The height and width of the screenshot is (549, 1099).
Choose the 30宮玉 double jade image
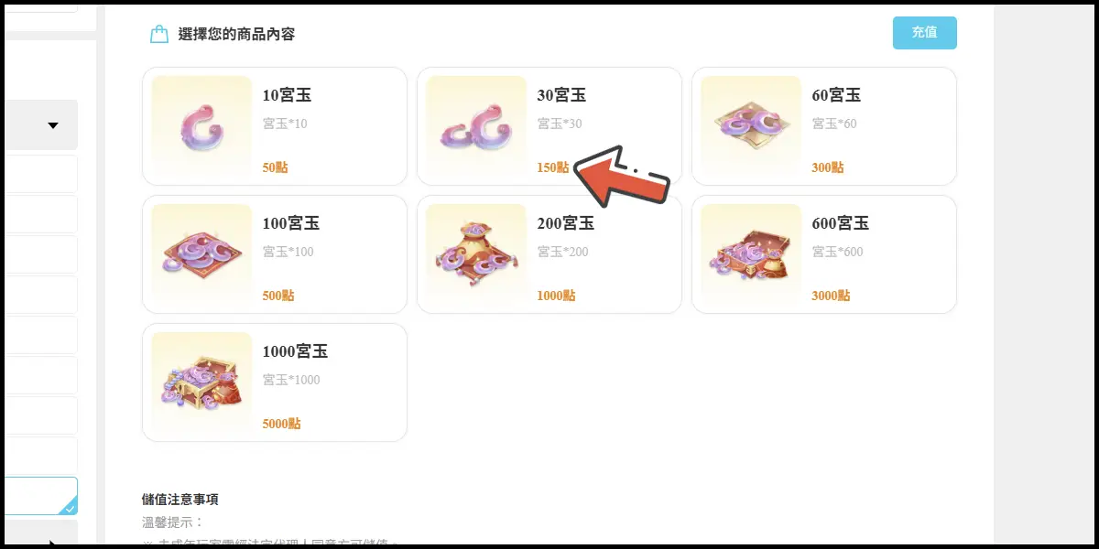pyautogui.click(x=476, y=126)
